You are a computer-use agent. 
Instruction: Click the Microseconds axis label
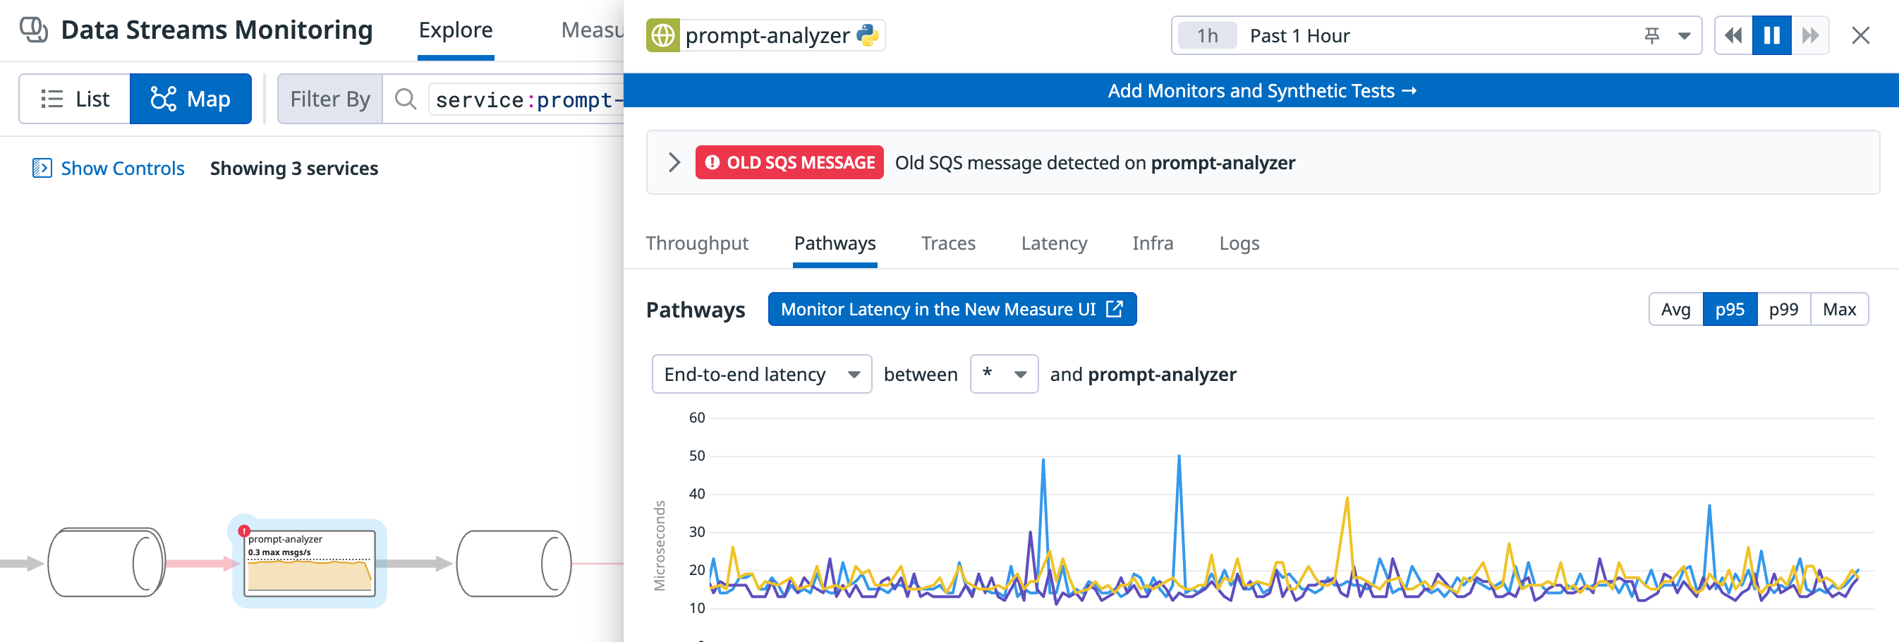coord(659,545)
